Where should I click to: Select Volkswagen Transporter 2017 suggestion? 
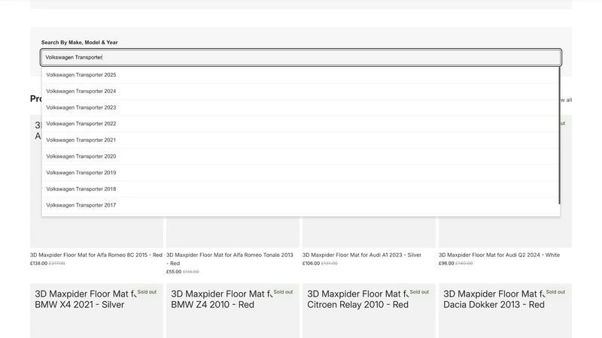coord(300,205)
